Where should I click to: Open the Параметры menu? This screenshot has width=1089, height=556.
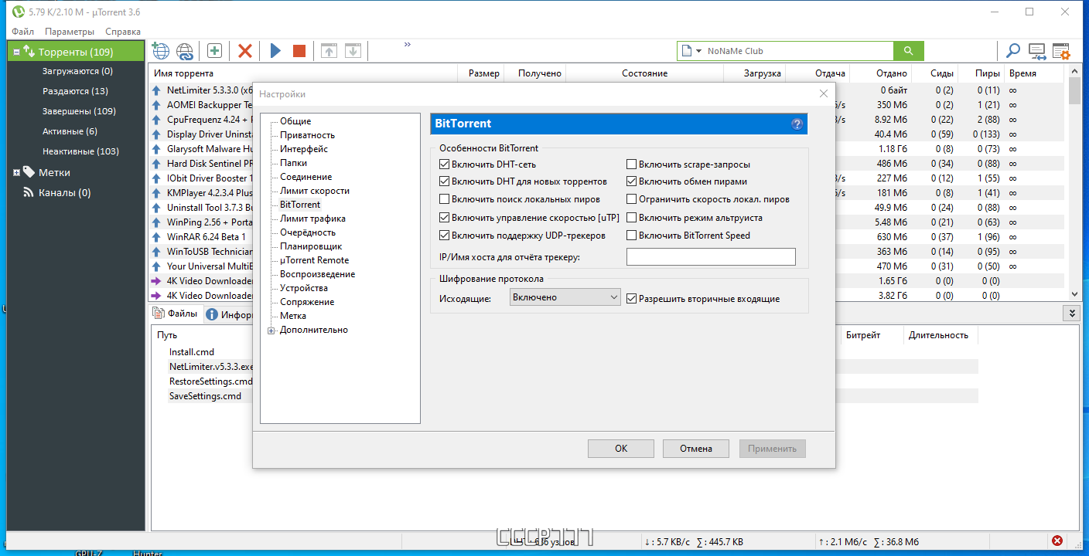(x=70, y=32)
